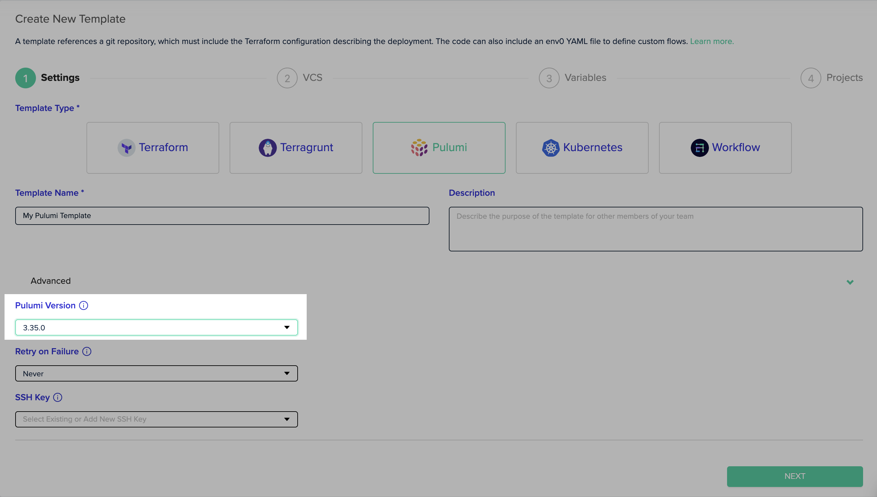Click the Retry on Failure info icon

87,351
